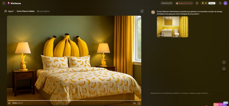Screen dimensions: 229x106
Task: Select the Votre Maison Idéale title
Action: [25, 11]
